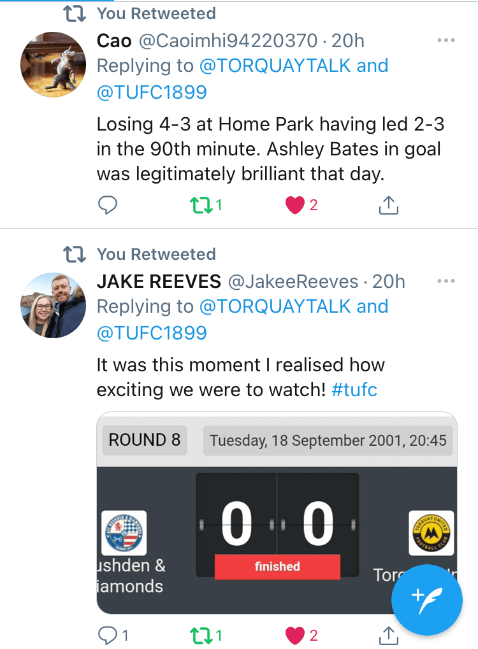478x649 pixels.
Task: Undo retweet on Jake Reeves' tweet
Action: pyautogui.click(x=200, y=635)
